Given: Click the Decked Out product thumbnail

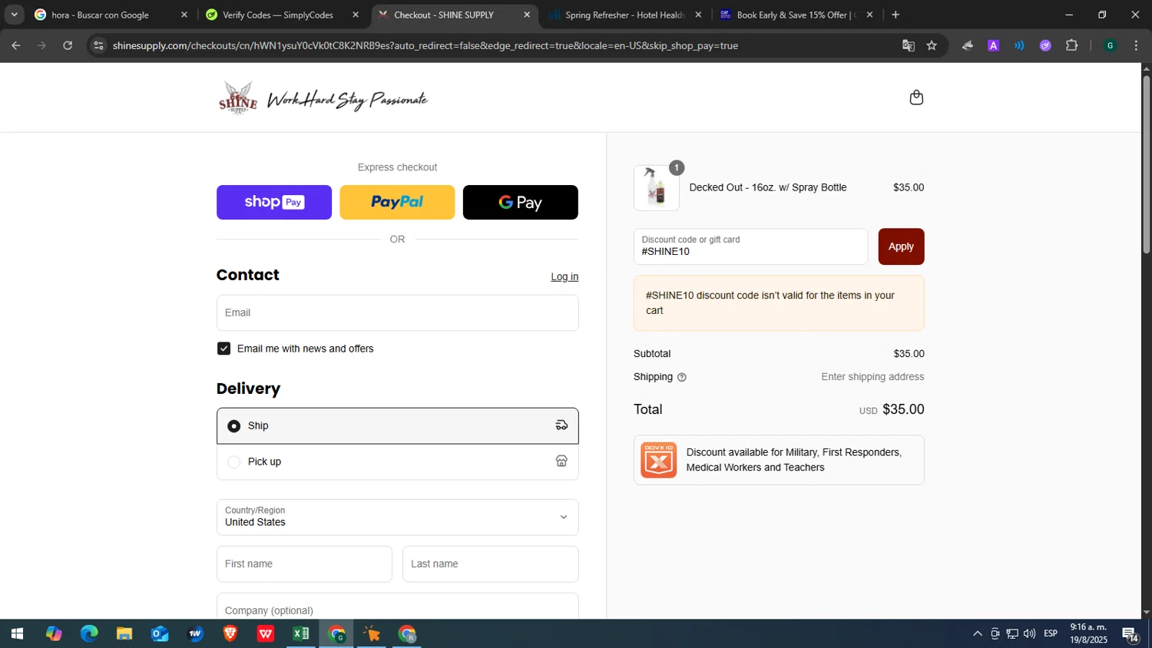Looking at the screenshot, I should coord(657,187).
